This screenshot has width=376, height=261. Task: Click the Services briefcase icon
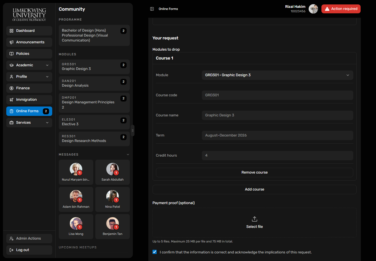coord(11,123)
